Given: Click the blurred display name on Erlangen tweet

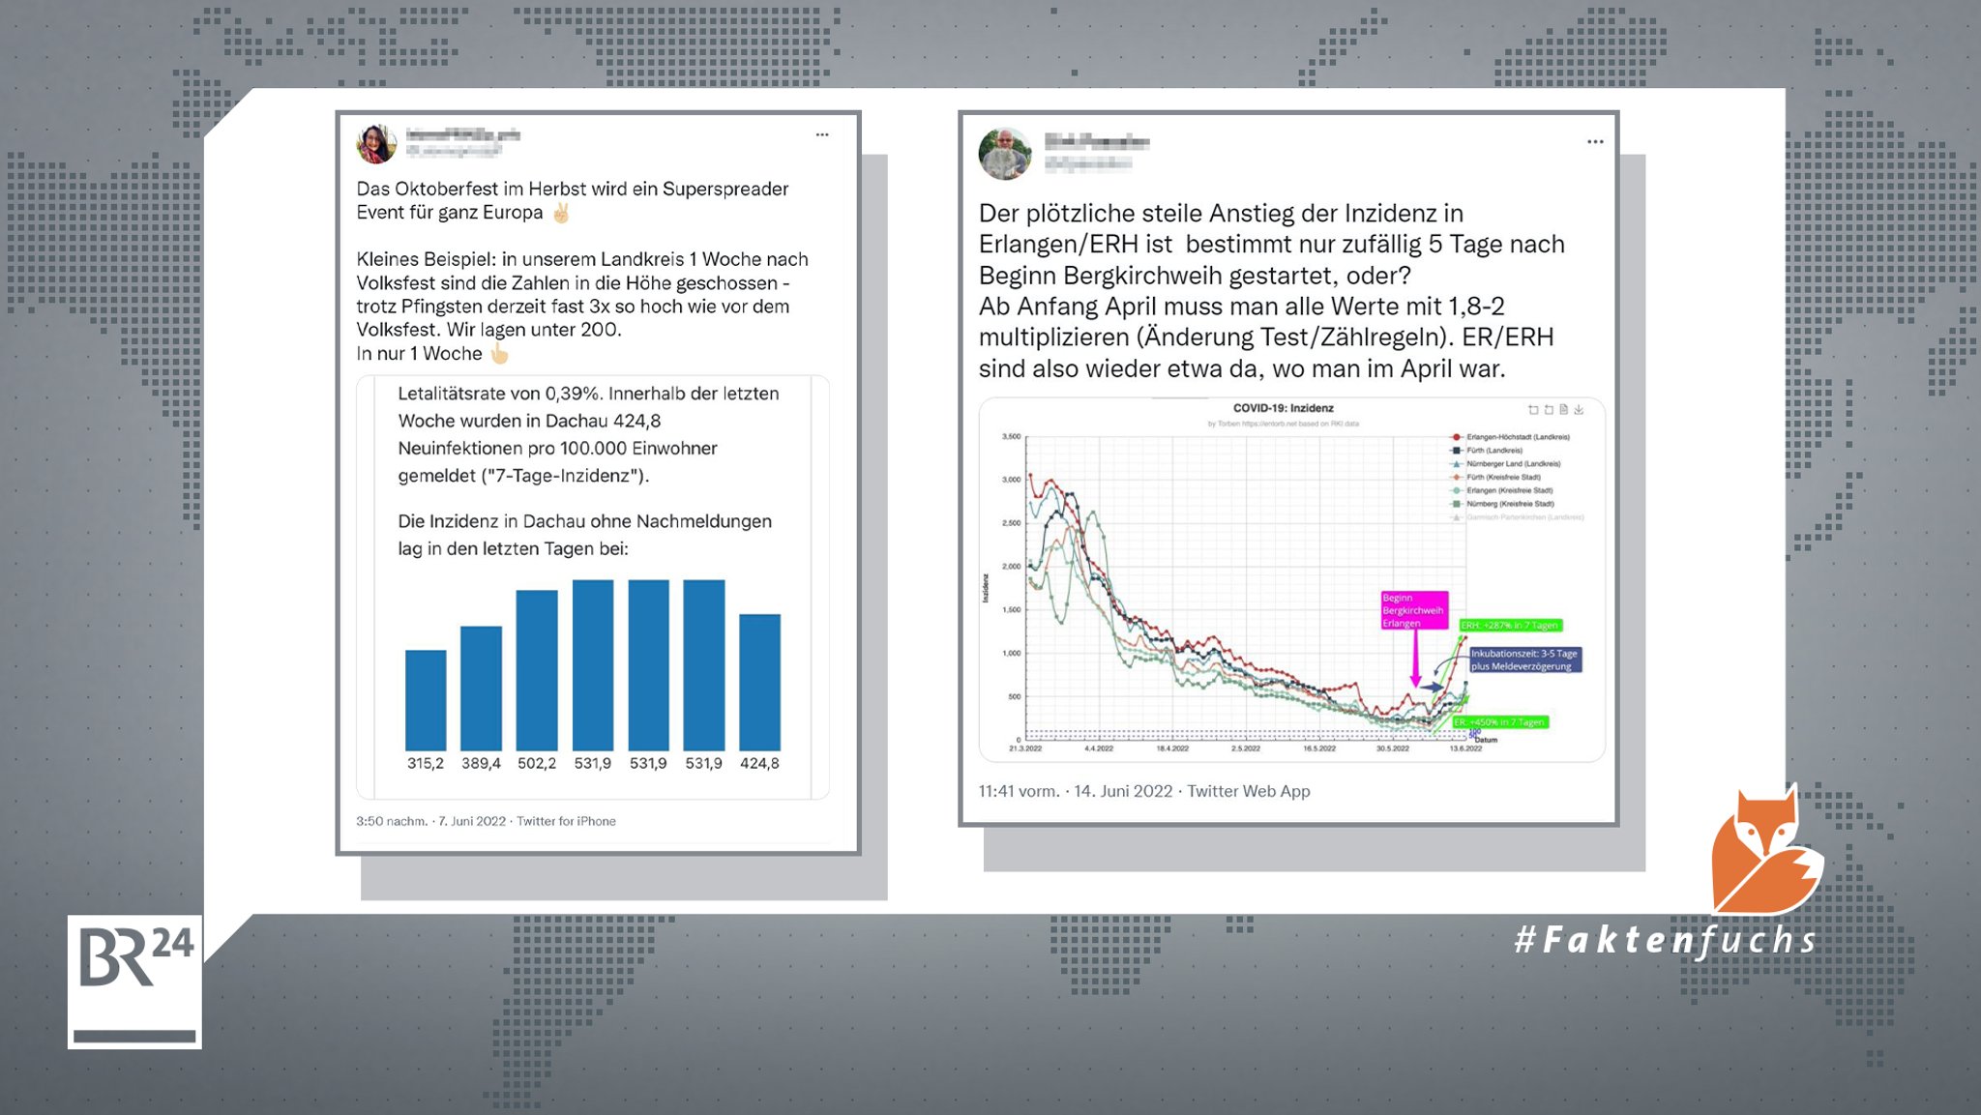Looking at the screenshot, I should 1097,143.
